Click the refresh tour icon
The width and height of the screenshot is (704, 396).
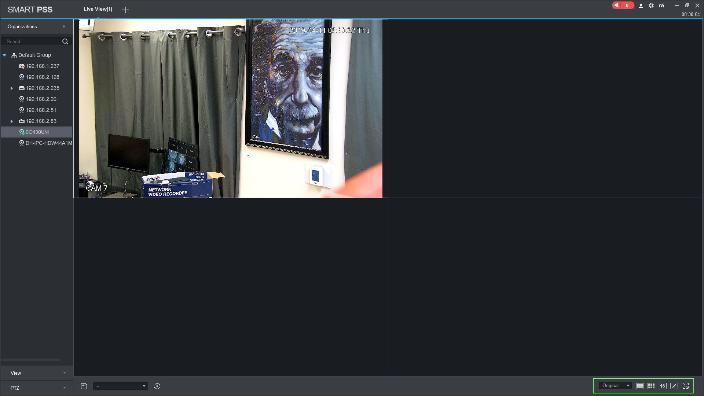pos(157,386)
